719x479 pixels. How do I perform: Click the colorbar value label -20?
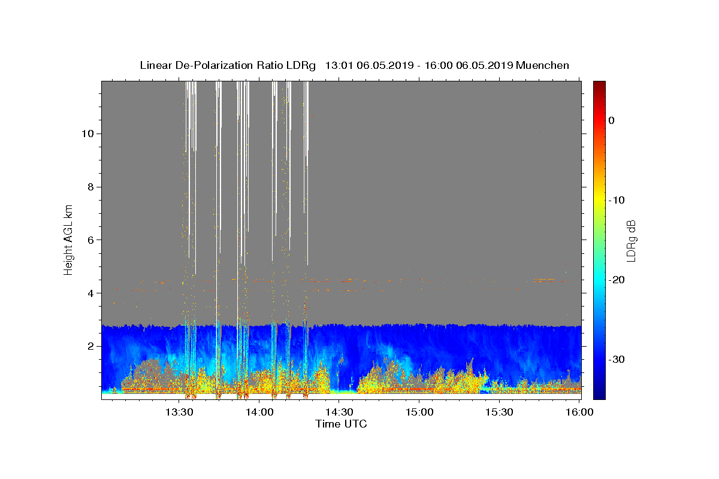[617, 280]
